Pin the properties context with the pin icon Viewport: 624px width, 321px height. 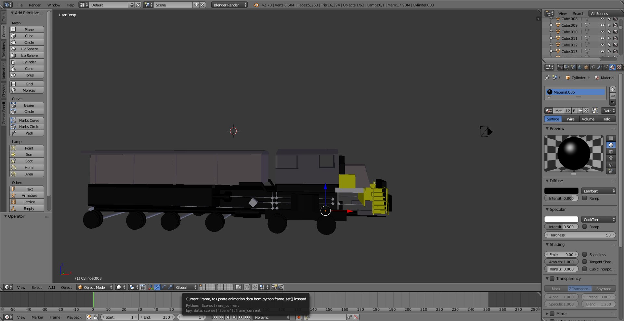[547, 78]
